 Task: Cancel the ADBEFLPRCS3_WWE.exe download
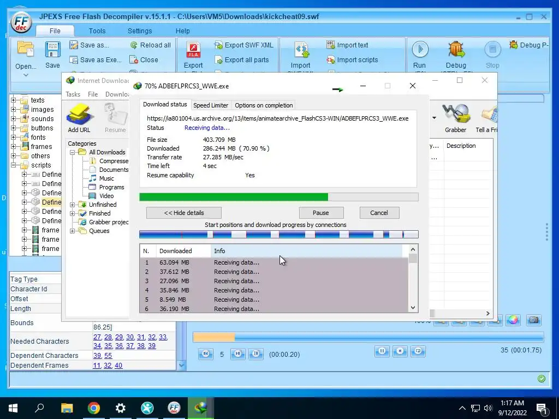(379, 213)
